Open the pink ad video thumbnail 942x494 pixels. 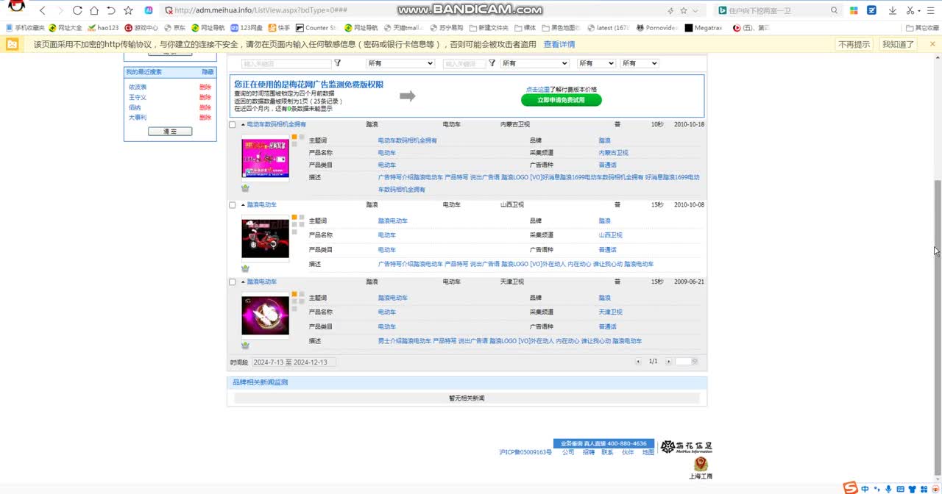(265, 158)
